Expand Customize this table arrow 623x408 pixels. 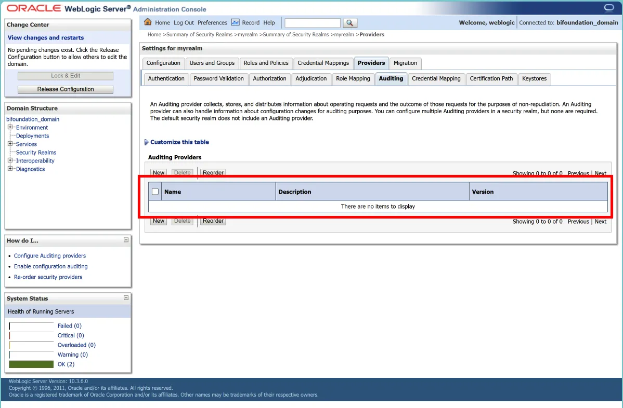(x=146, y=142)
